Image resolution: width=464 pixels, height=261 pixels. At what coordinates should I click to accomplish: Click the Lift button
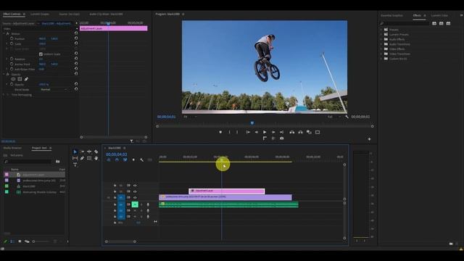click(292, 132)
